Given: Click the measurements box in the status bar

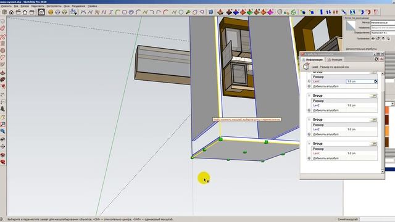Looking at the screenshot, I should (x=377, y=220).
